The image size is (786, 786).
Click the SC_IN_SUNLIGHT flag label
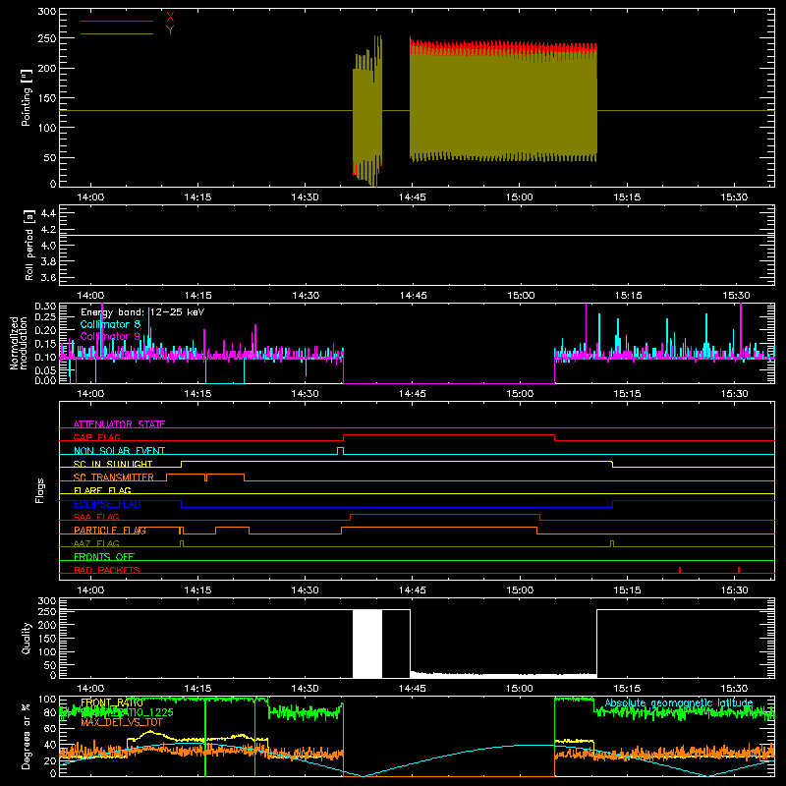[113, 464]
